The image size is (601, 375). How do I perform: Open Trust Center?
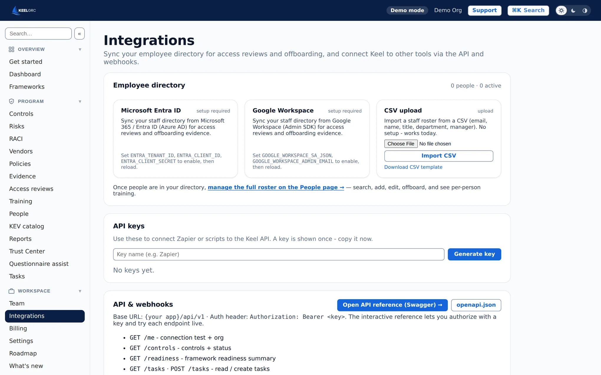(45, 251)
